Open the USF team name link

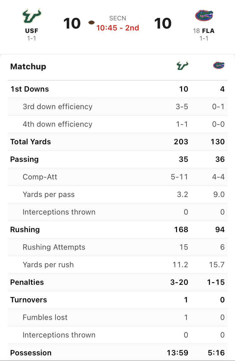point(32,31)
